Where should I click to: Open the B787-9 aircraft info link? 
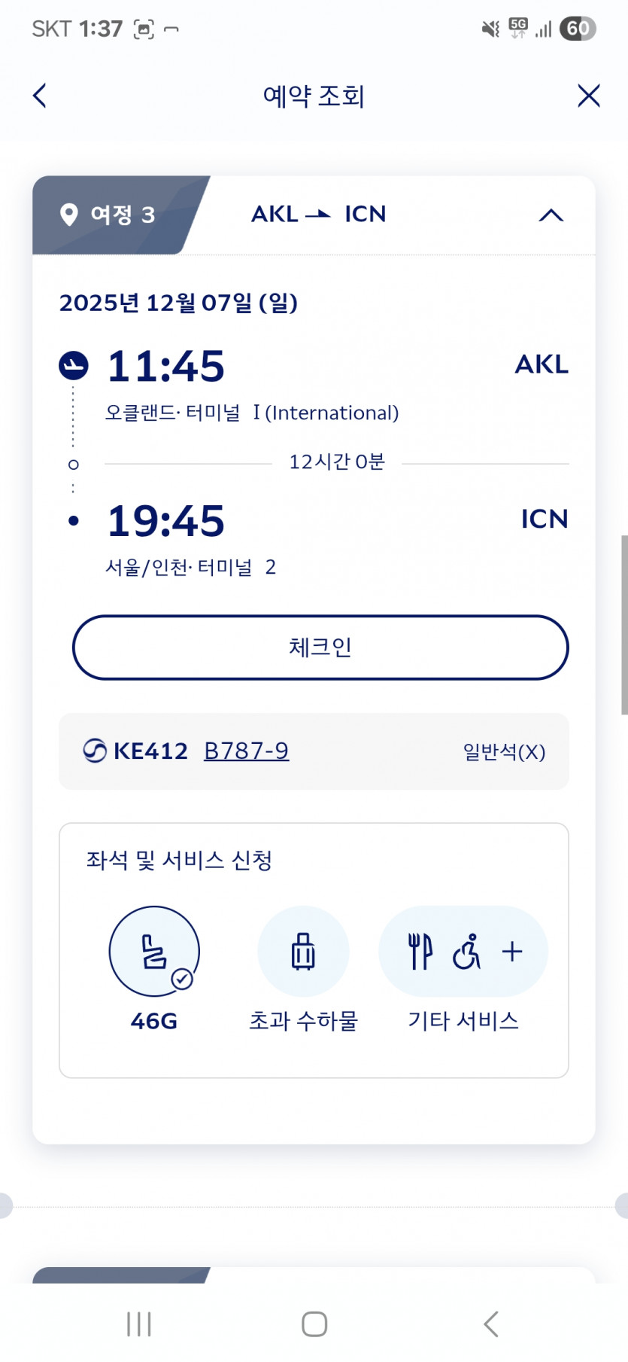pos(246,751)
